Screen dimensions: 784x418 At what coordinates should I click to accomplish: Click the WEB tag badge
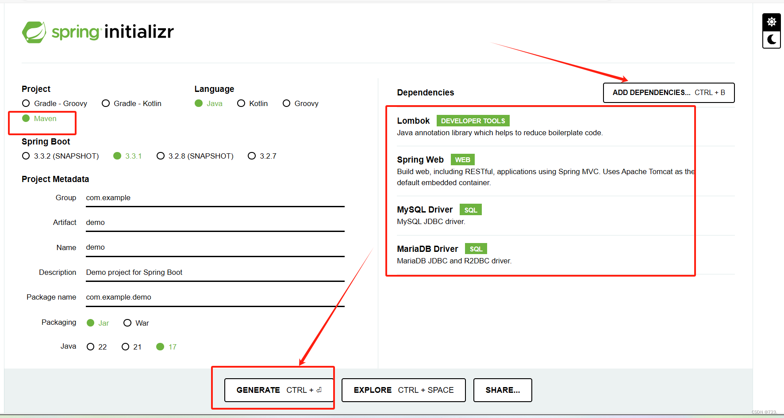click(x=463, y=160)
